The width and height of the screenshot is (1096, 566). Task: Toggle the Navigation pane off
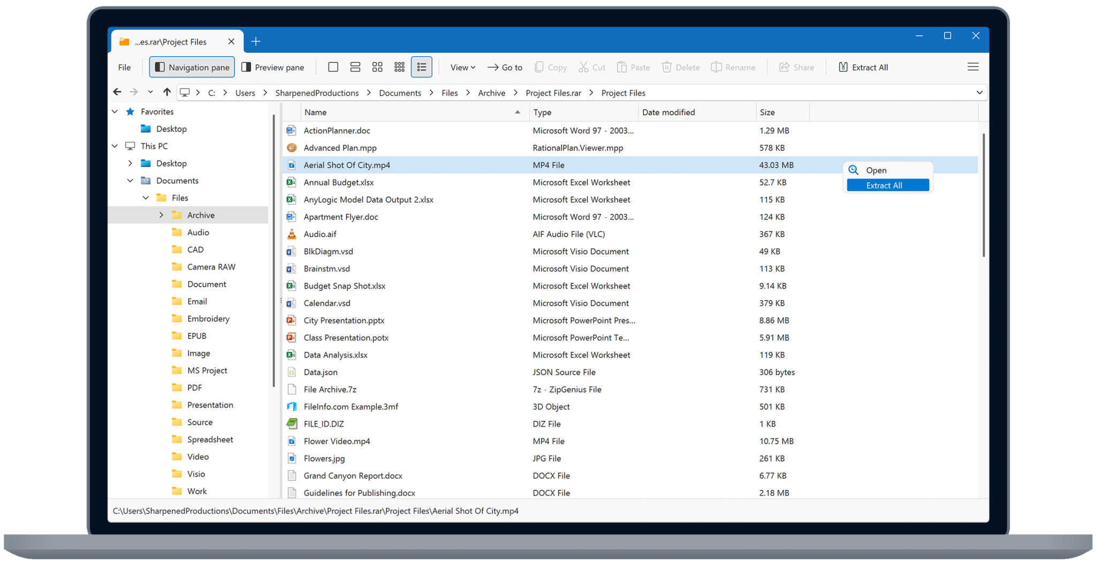pos(191,67)
